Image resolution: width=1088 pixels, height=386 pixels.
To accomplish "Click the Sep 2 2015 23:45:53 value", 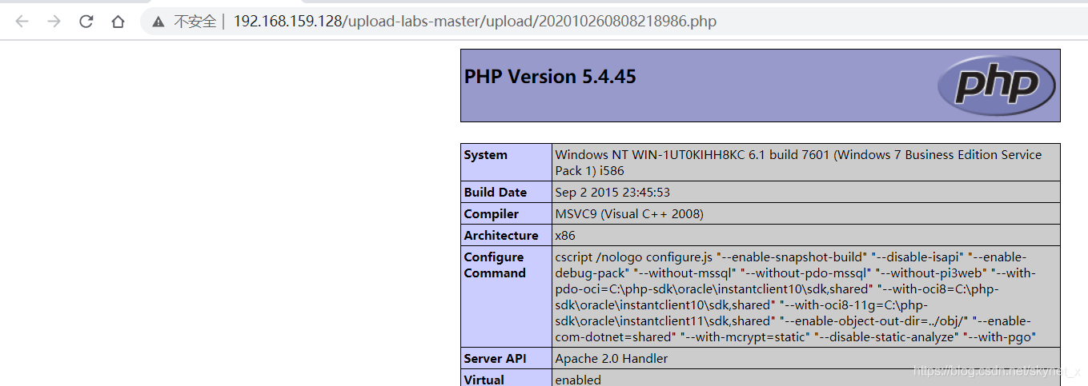I will pyautogui.click(x=612, y=193).
